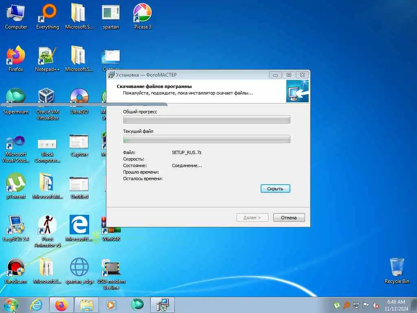Select the MicrosoftM... folder beside µTorrent
This screenshot has width=417, height=313.
47,186
